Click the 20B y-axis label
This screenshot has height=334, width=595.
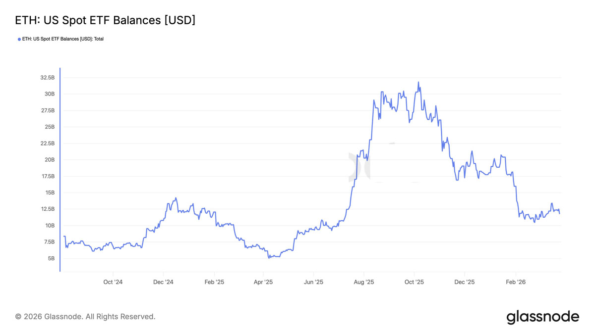50,160
